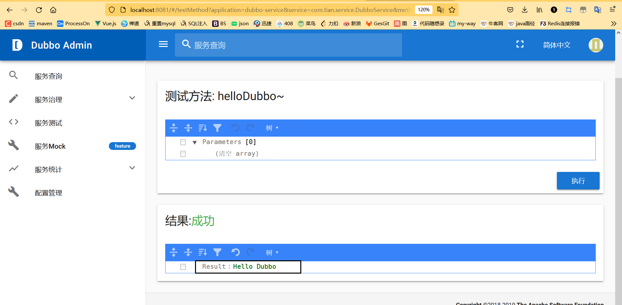Open the 简体中文 language selector
622x305 pixels.
pos(557,45)
